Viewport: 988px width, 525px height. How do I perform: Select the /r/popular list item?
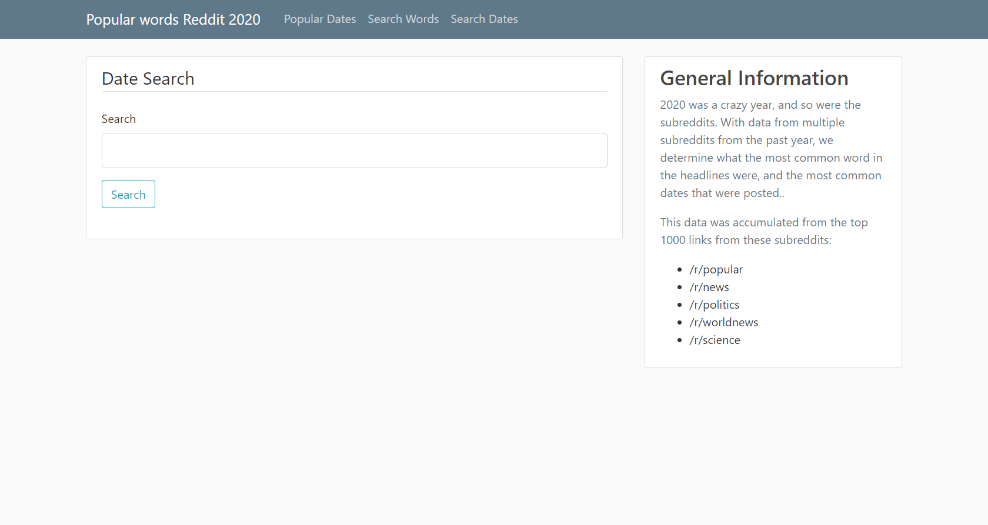pos(716,269)
